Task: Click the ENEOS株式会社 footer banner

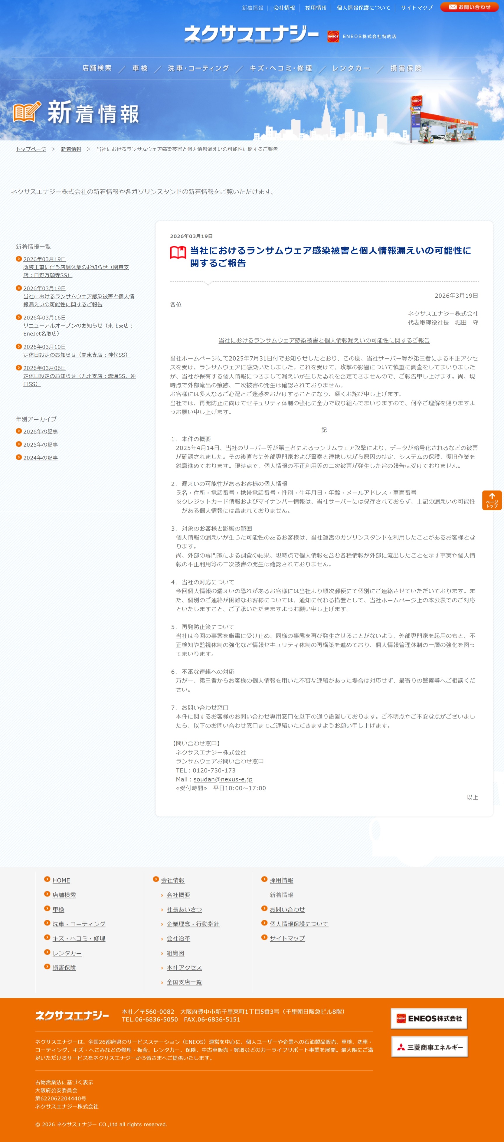Action: click(429, 1018)
